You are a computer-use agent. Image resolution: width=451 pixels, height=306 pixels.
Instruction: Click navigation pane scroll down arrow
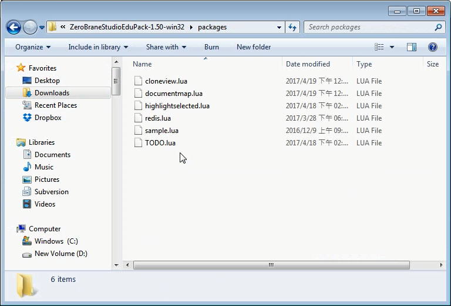click(x=116, y=265)
